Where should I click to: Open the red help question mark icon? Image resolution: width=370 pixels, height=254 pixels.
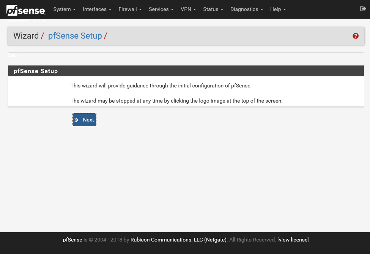356,36
